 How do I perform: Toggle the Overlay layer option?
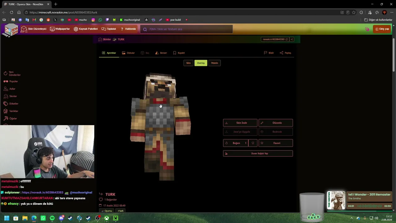click(x=201, y=63)
